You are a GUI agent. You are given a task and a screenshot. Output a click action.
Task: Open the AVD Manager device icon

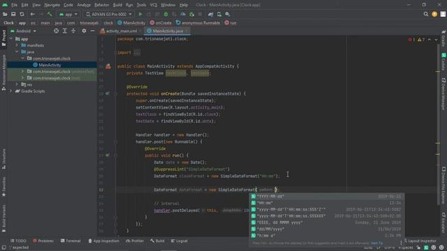click(219, 14)
